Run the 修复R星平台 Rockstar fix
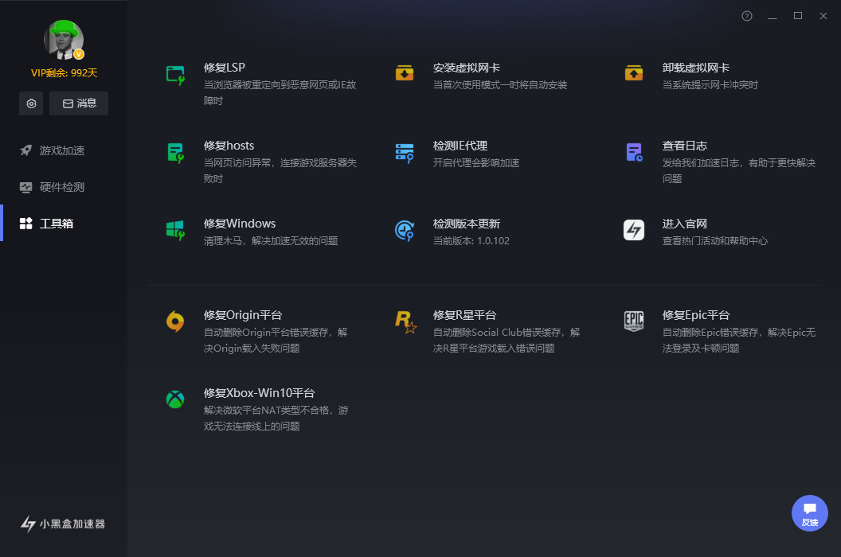 [464, 314]
